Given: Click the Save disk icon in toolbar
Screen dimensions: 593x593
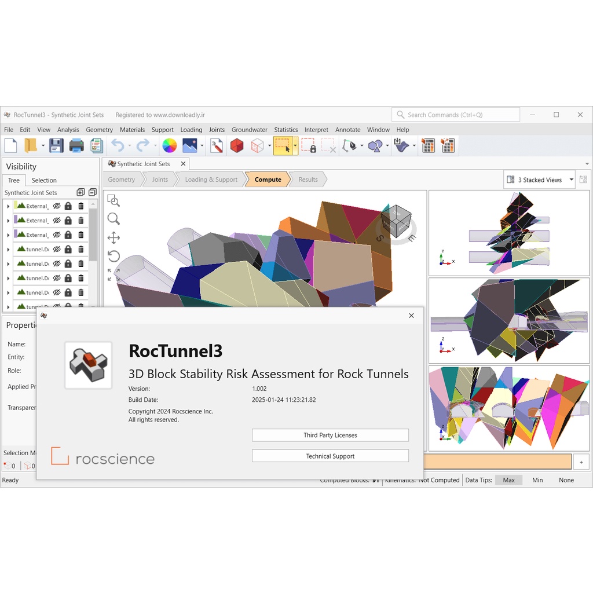Looking at the screenshot, I should (x=56, y=145).
